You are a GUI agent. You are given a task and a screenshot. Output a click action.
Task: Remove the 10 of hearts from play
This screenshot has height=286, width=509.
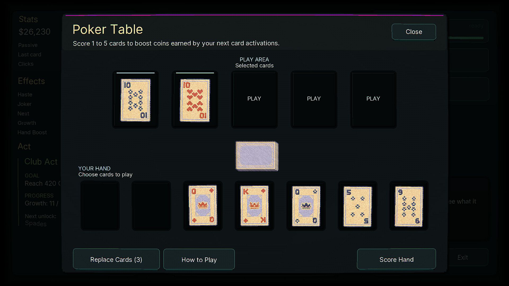[x=195, y=100]
